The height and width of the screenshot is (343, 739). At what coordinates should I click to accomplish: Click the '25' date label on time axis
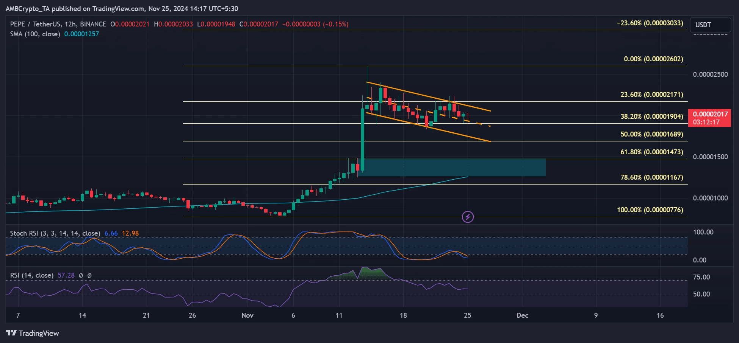tap(468, 315)
